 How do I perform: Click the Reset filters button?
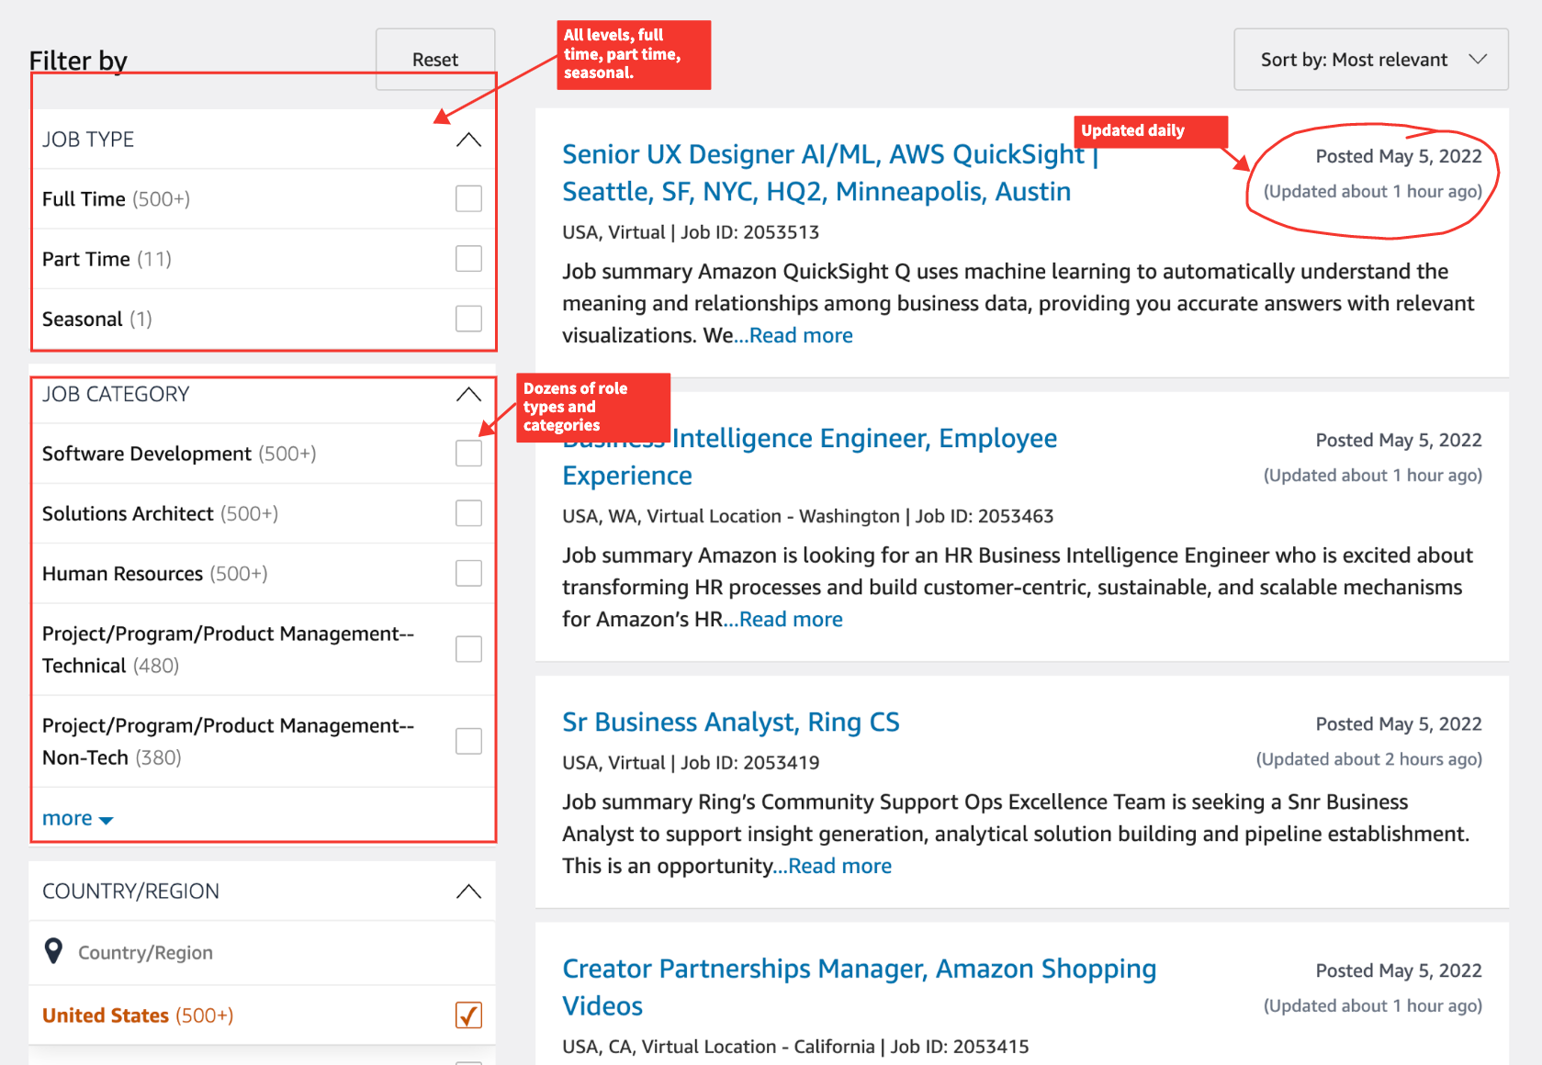(435, 60)
